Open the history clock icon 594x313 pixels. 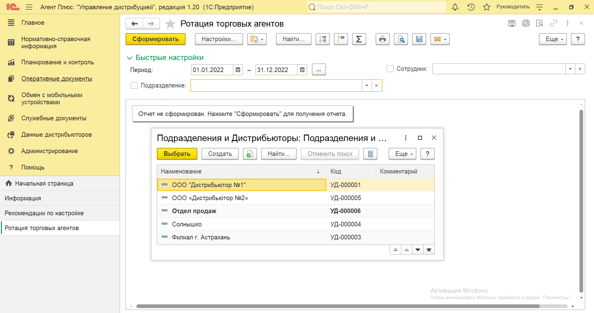[471, 7]
